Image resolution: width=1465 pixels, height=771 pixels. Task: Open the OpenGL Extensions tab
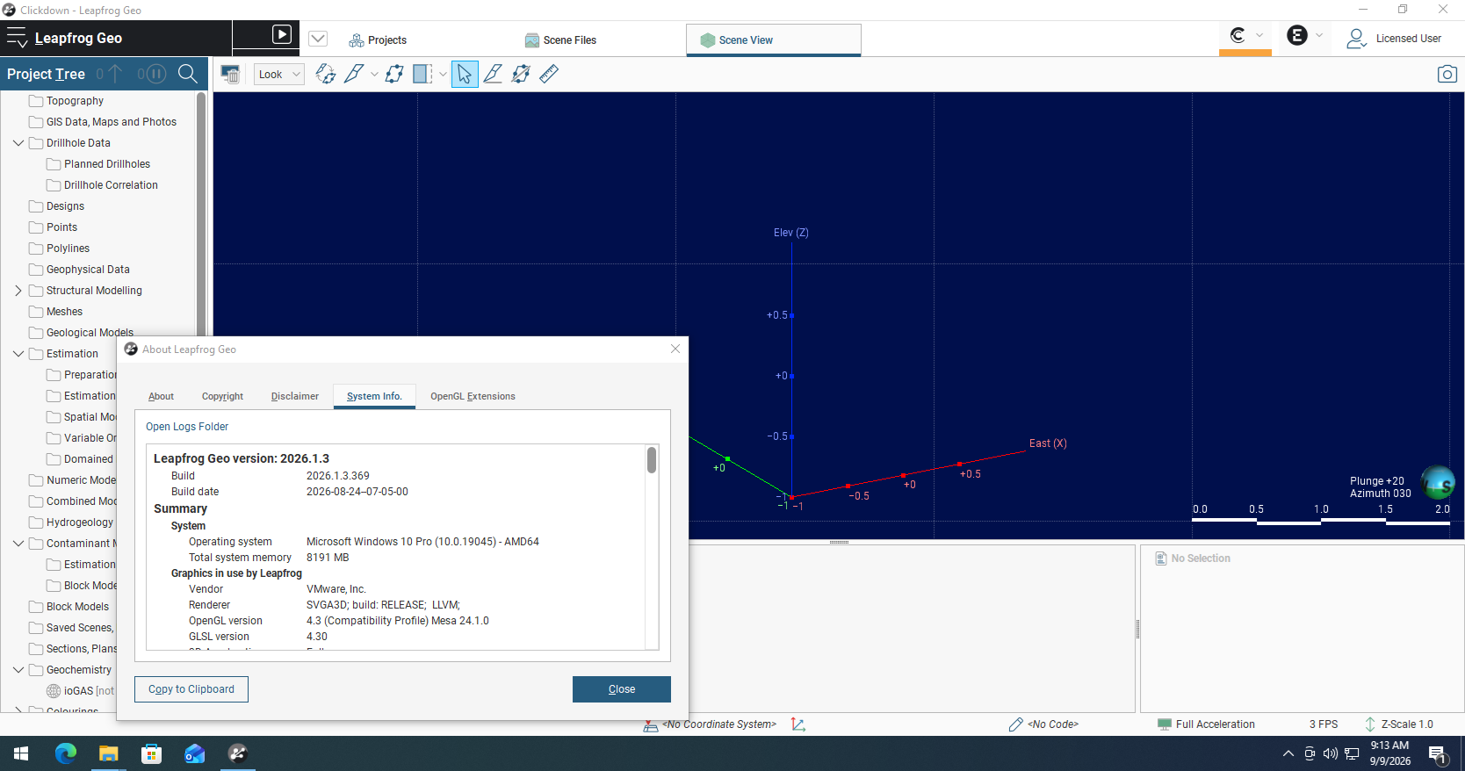(x=473, y=396)
